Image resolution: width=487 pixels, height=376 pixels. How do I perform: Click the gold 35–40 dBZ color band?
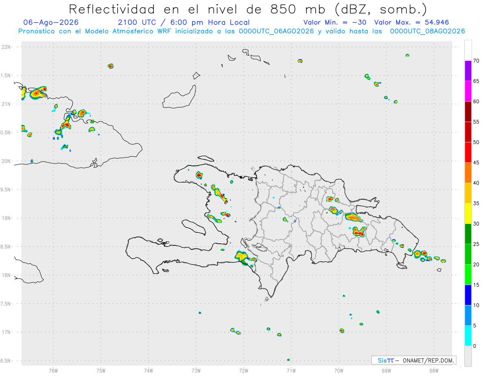468,193
